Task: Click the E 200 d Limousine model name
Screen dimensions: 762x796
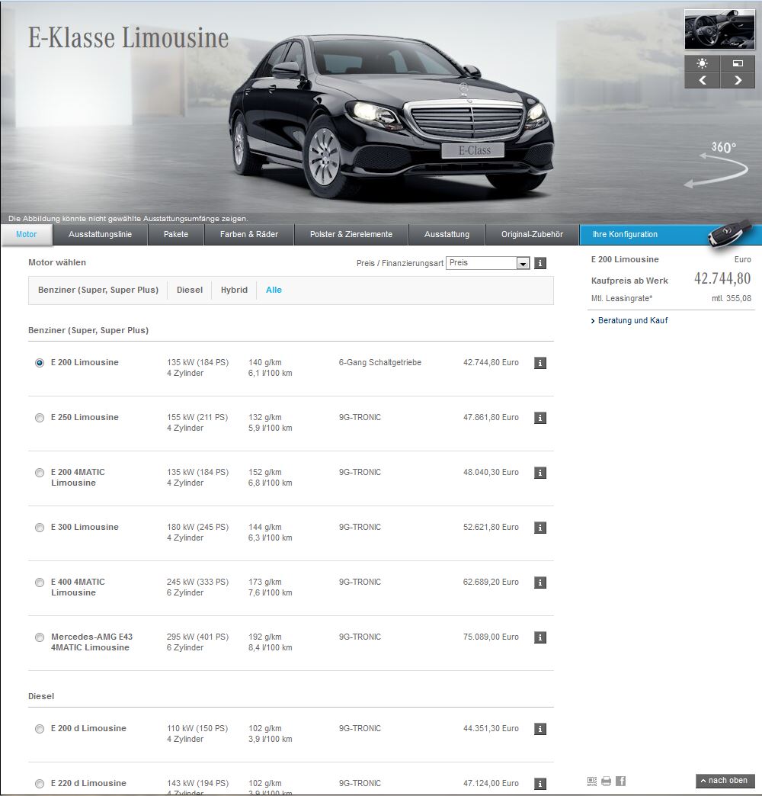Action: pyautogui.click(x=88, y=728)
